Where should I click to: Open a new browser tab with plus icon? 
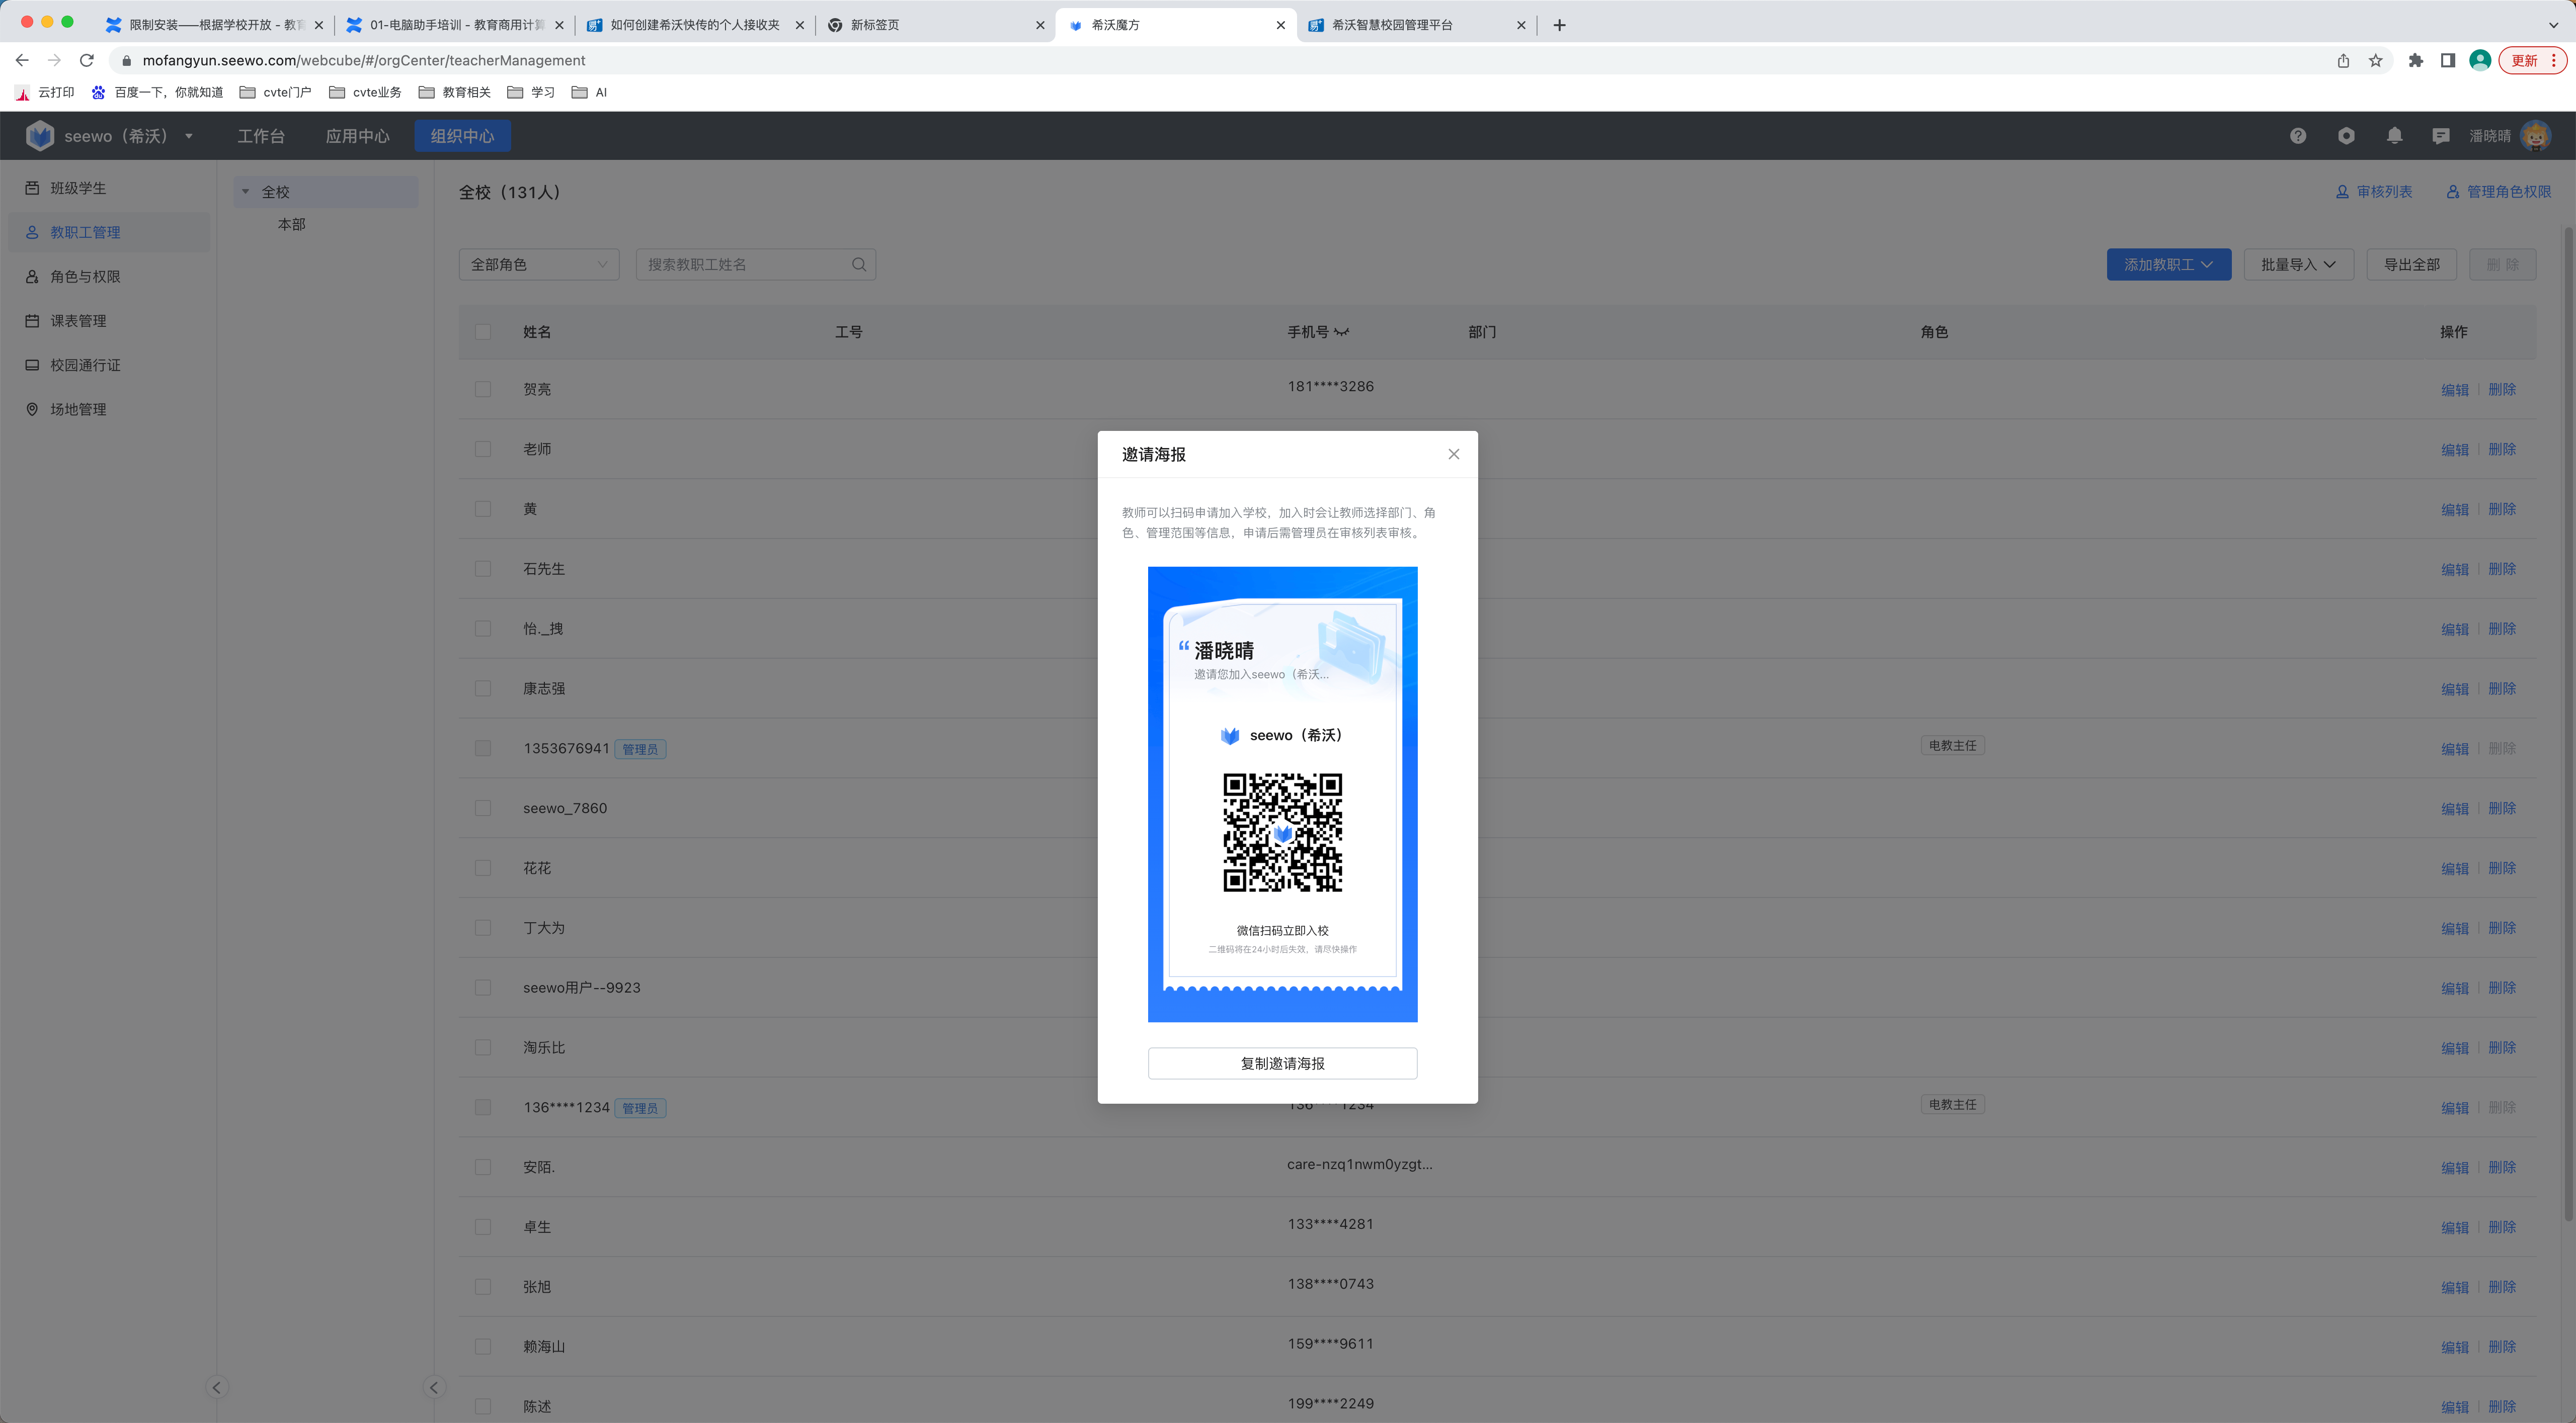click(1559, 25)
